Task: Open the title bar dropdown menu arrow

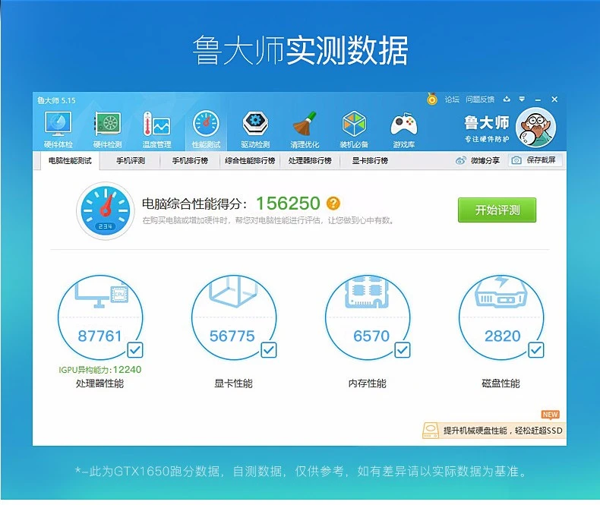Action: click(522, 99)
